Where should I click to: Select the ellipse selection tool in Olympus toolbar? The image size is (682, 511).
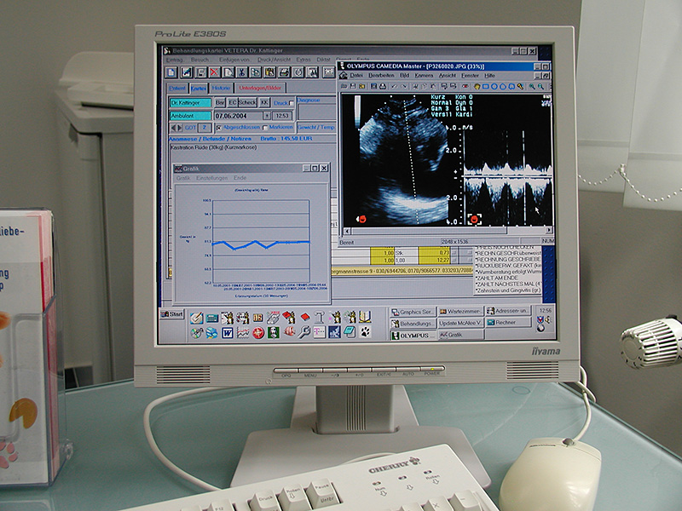494,87
